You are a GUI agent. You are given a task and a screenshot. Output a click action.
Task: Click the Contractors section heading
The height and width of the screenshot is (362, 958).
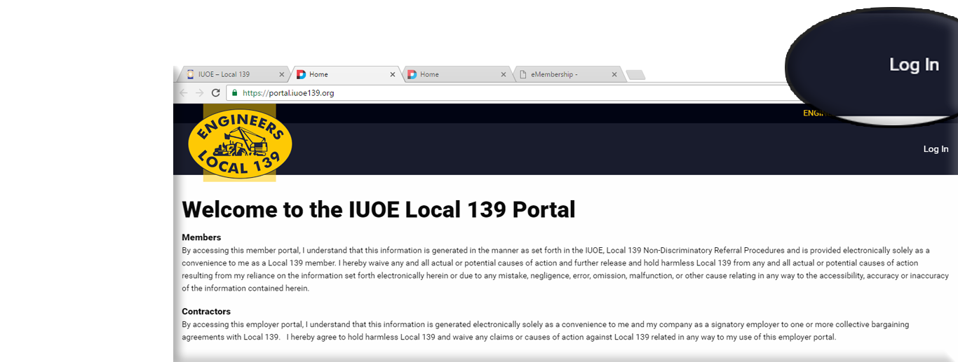click(x=206, y=312)
